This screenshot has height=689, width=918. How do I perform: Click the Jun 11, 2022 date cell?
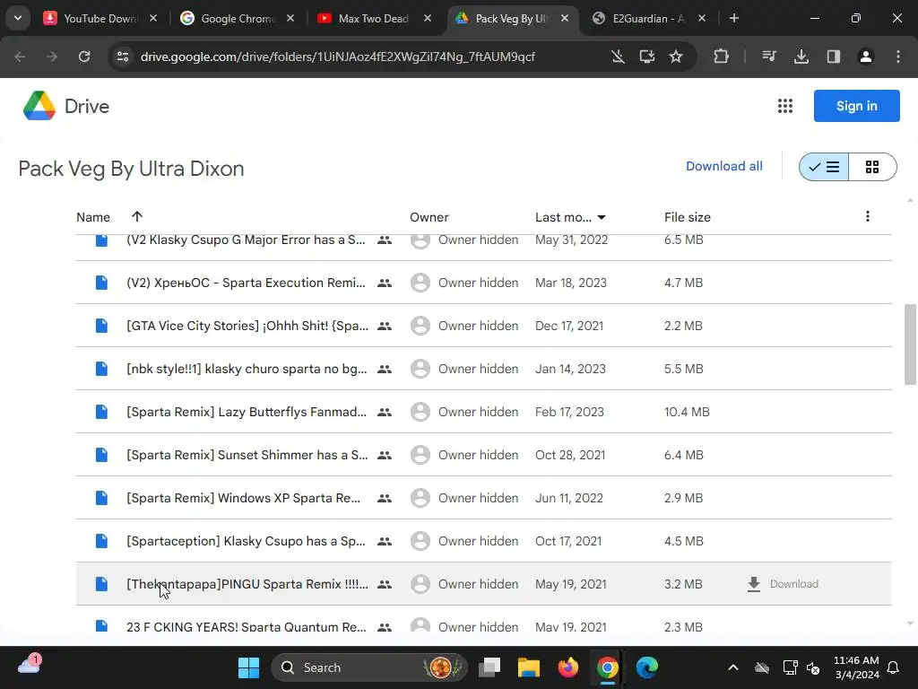pos(569,498)
